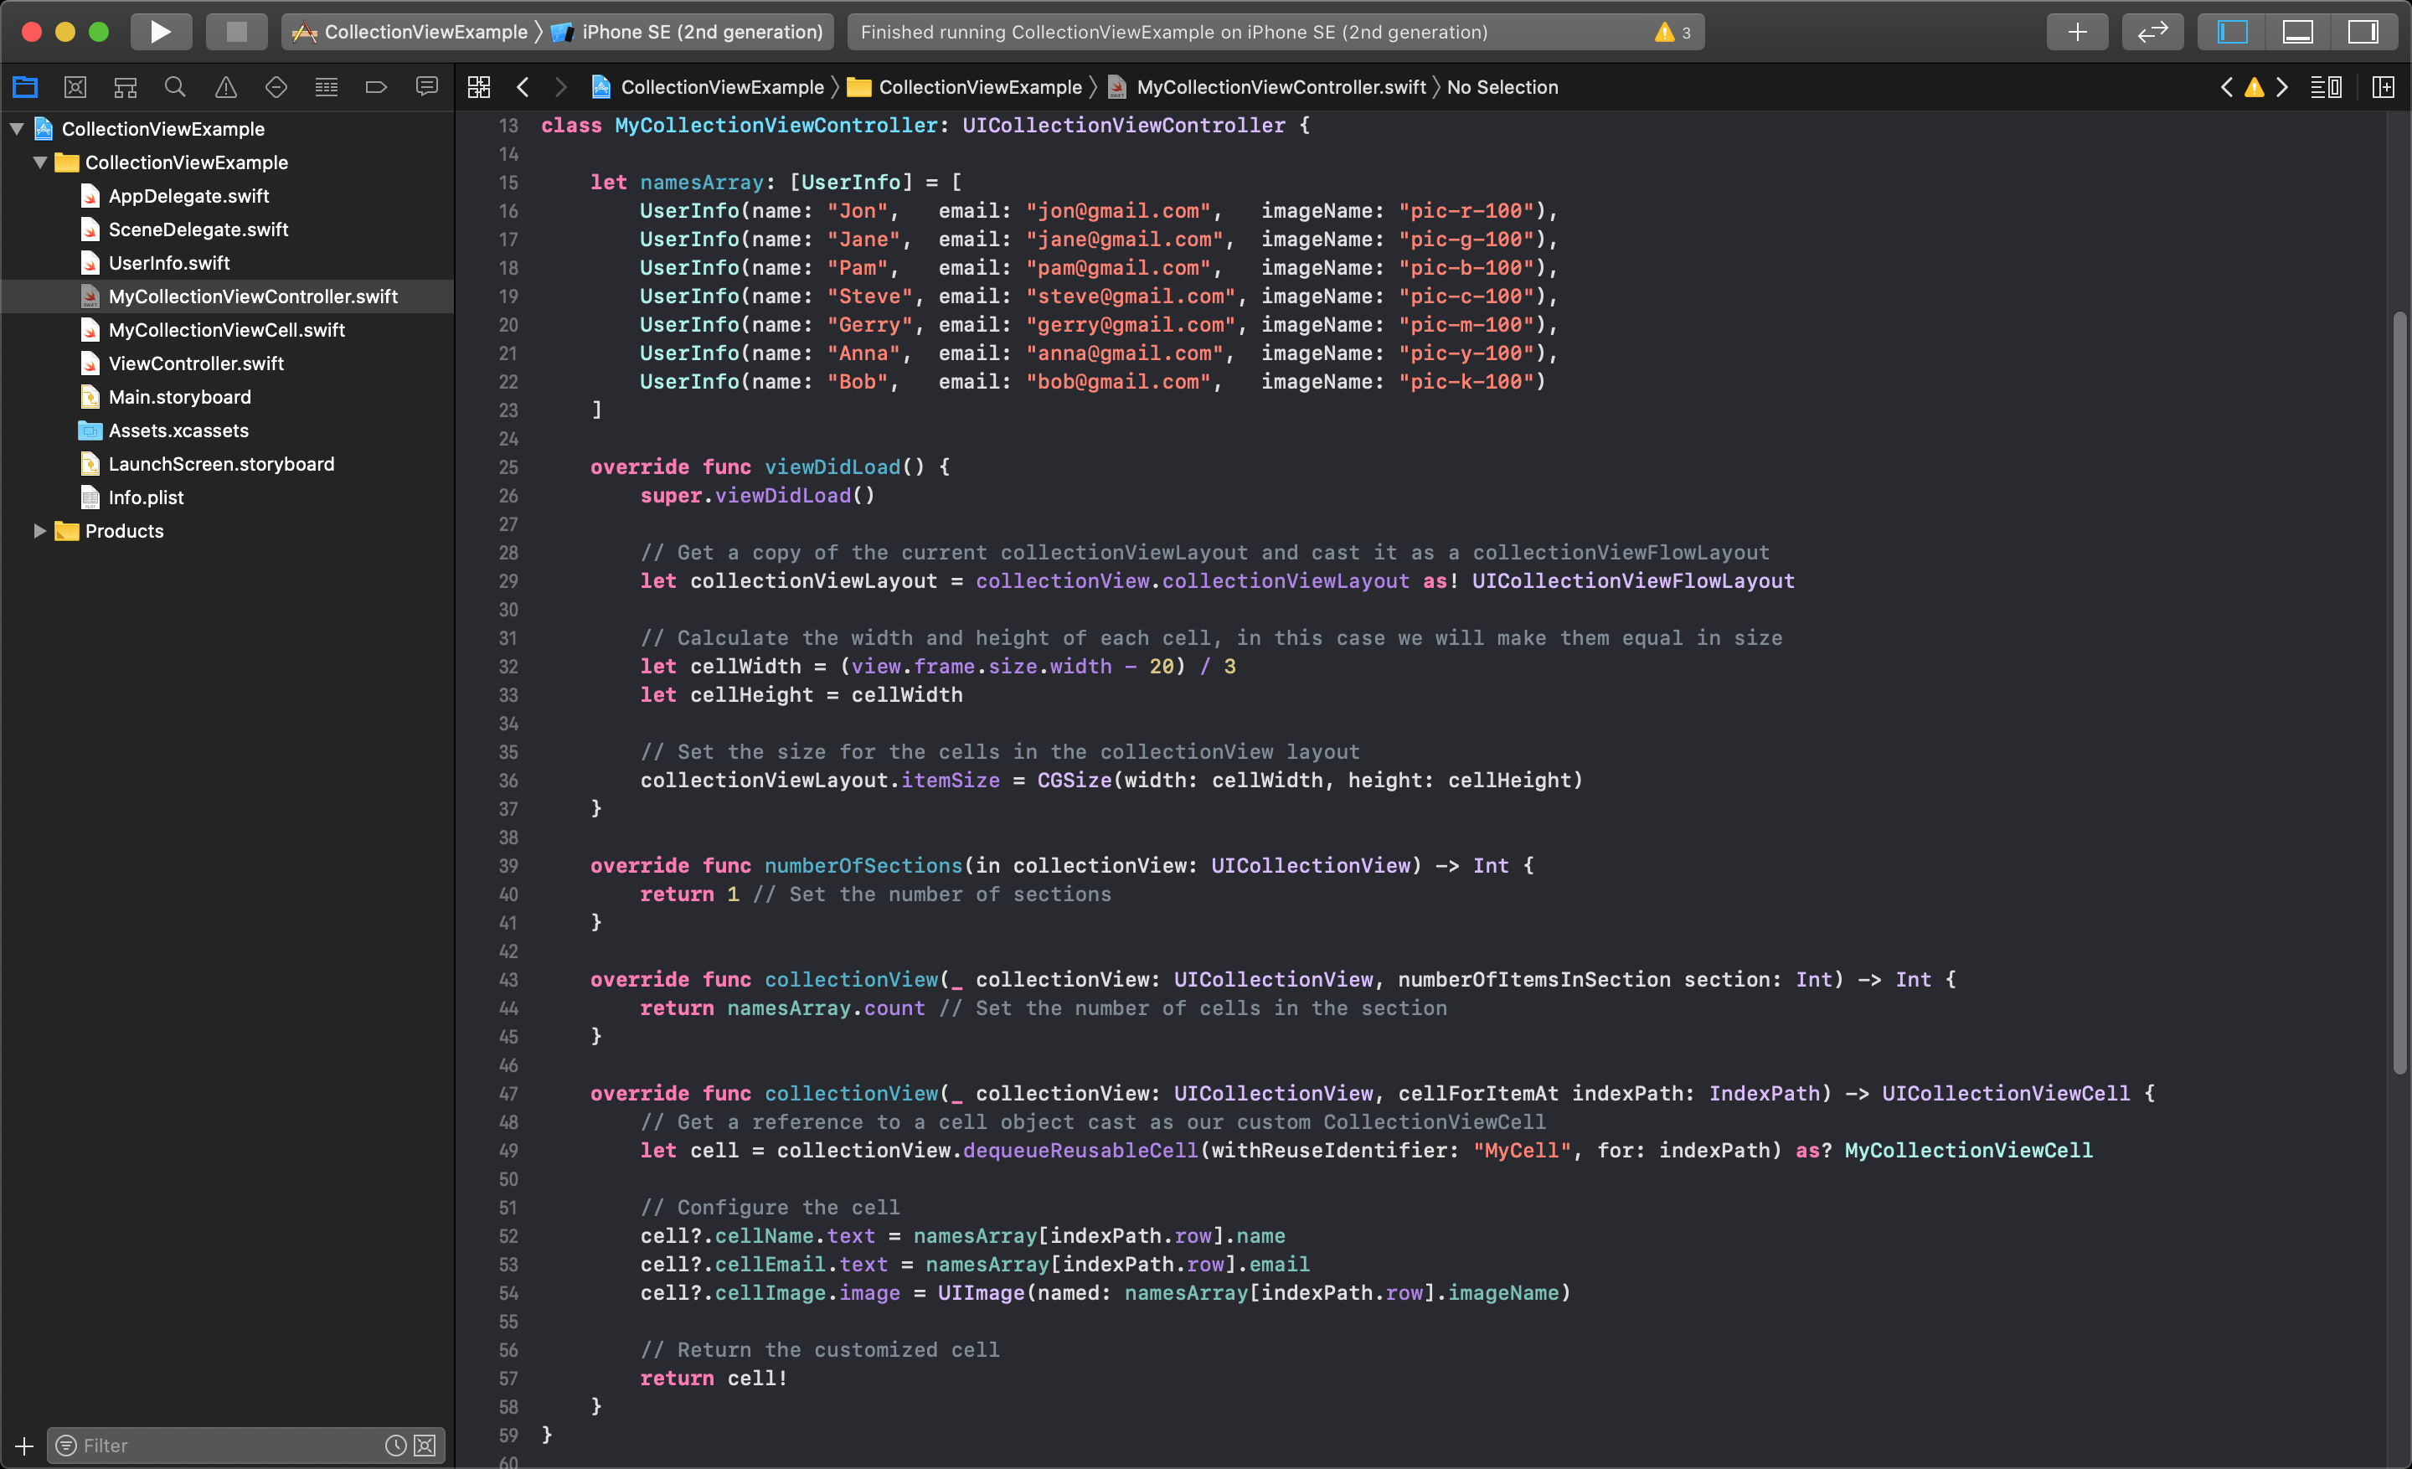Click CollectionViewExample folder in jump bar
The width and height of the screenshot is (2412, 1469).
click(x=965, y=87)
